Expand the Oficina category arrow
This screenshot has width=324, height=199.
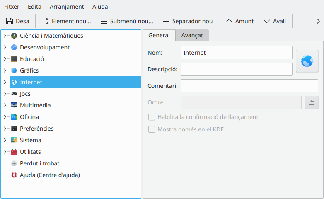(x=5, y=117)
